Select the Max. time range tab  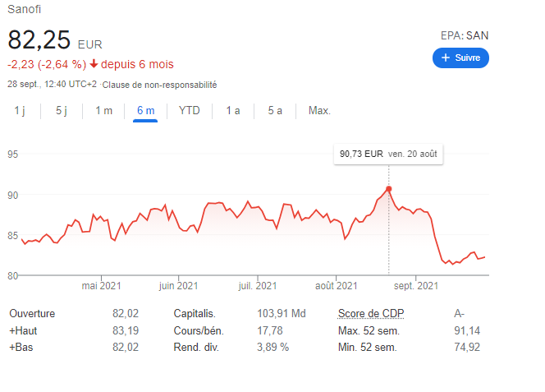coord(319,111)
